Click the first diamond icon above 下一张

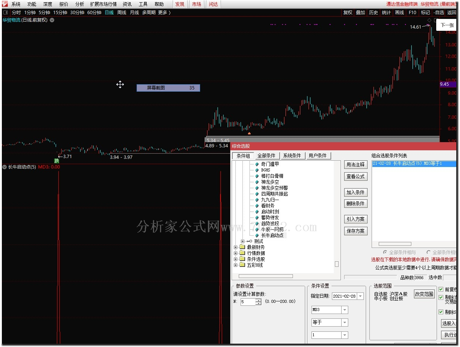(x=429, y=20)
